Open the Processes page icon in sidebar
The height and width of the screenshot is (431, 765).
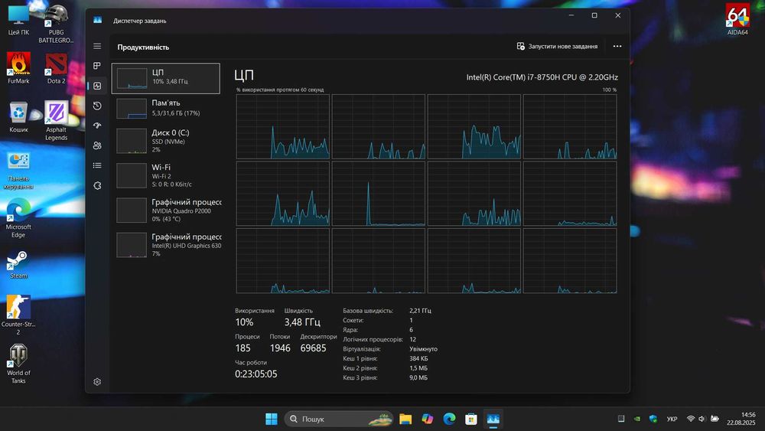[97, 66]
